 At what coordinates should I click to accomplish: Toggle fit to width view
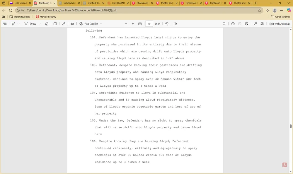[x=140, y=24]
